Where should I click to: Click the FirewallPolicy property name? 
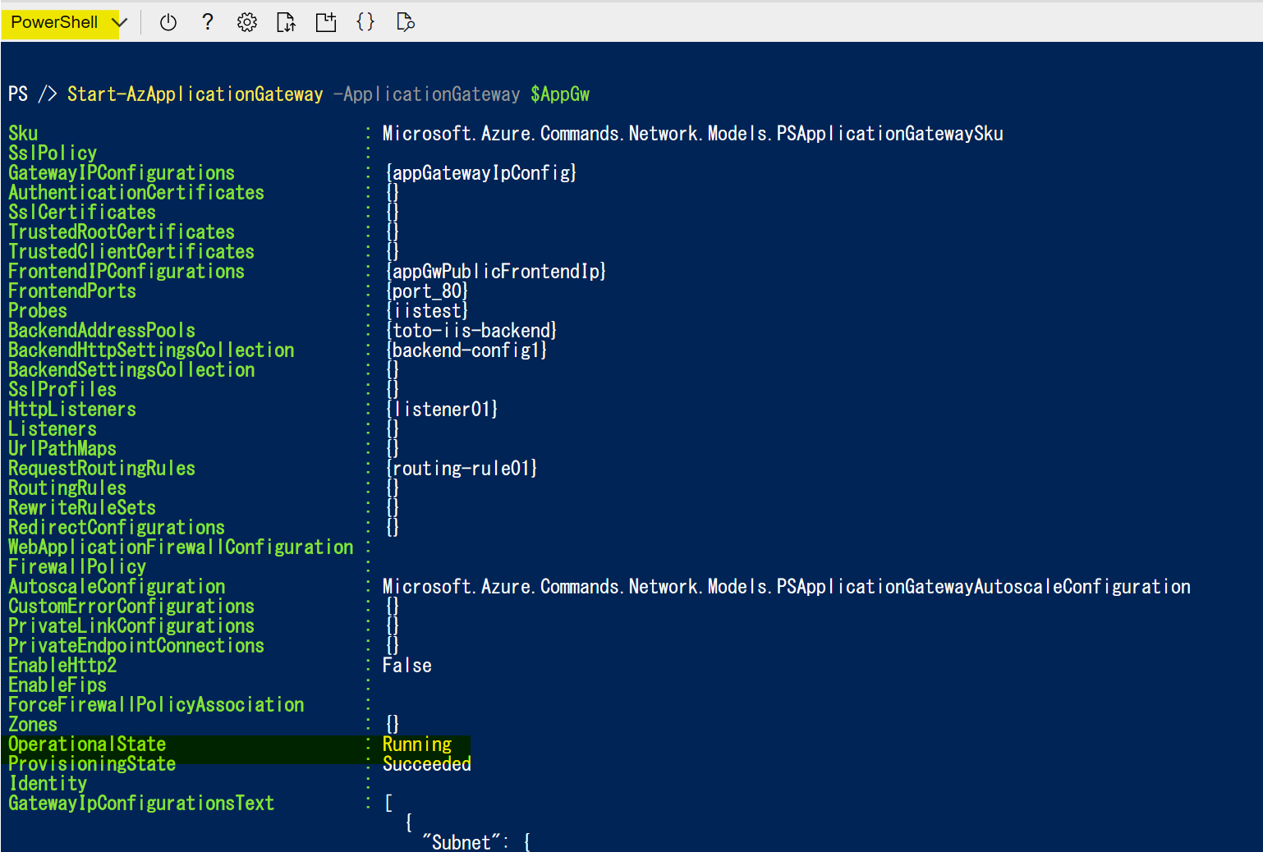click(x=77, y=567)
